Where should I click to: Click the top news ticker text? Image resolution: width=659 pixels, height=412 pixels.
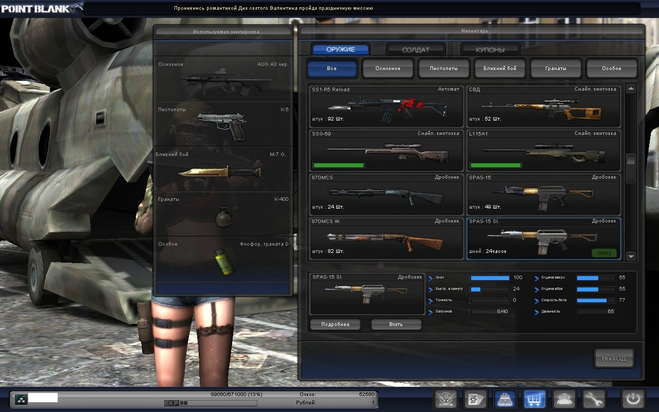pyautogui.click(x=273, y=8)
